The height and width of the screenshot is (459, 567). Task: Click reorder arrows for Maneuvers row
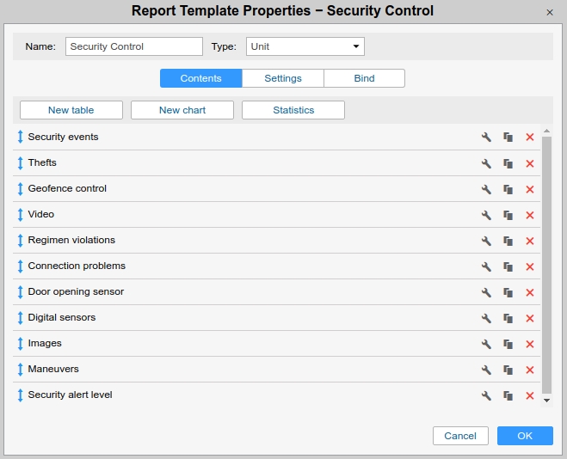tap(21, 370)
